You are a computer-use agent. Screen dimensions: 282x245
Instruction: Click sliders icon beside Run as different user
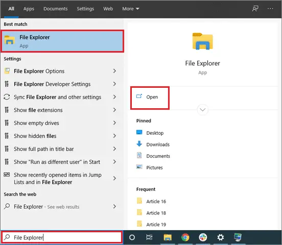[x=7, y=162]
